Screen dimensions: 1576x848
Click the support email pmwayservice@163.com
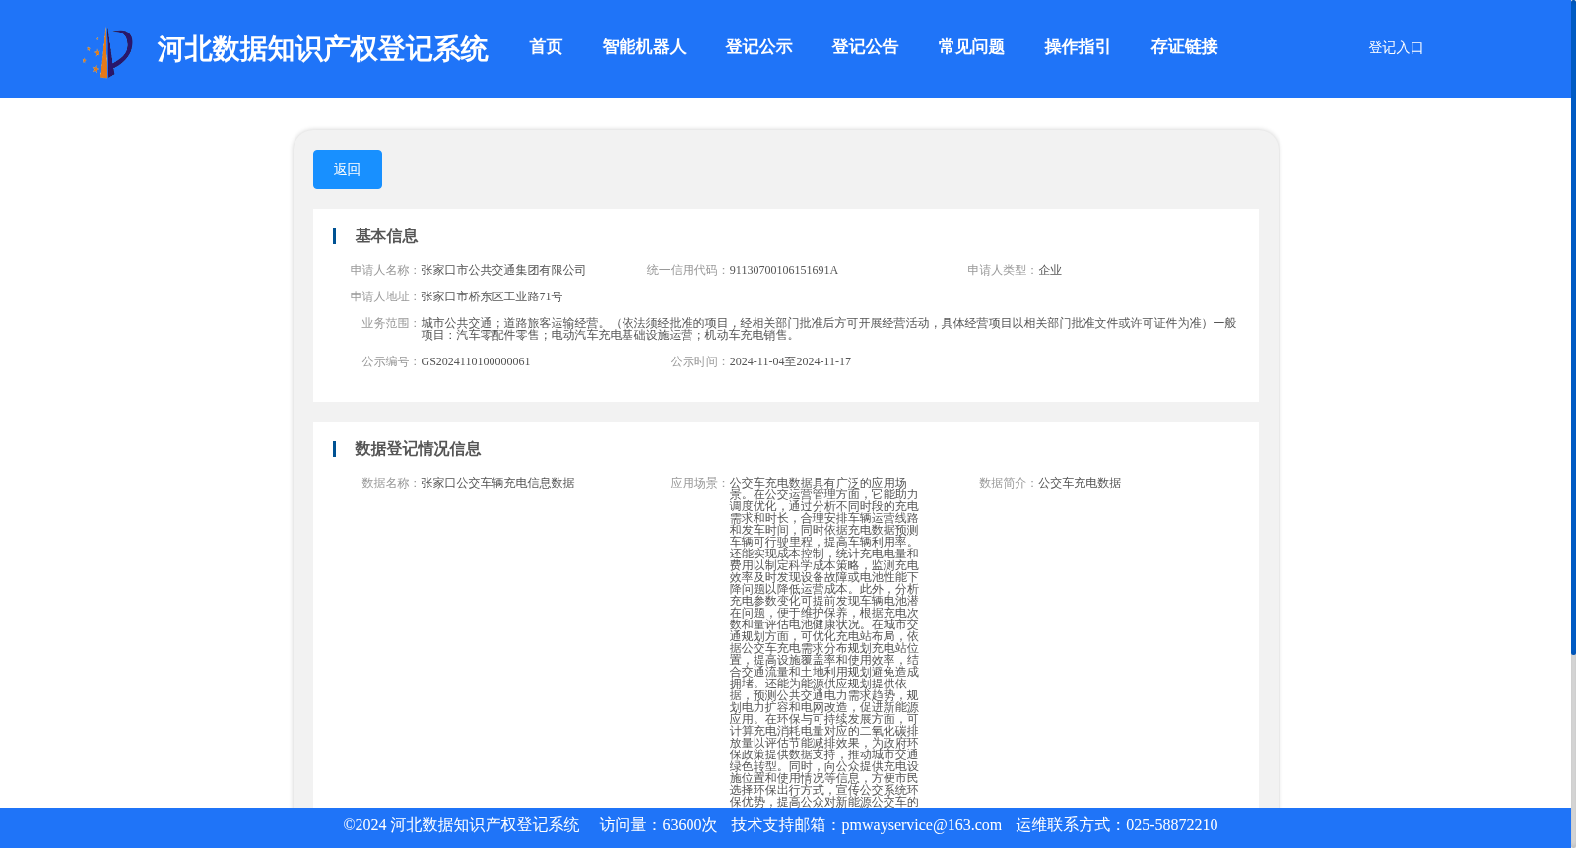(921, 825)
